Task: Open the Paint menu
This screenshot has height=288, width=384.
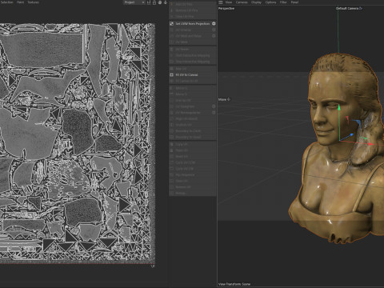Action: [x=21, y=2]
